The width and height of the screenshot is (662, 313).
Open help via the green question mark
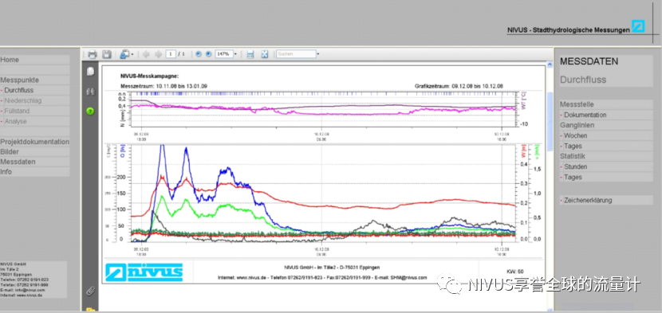tap(90, 112)
